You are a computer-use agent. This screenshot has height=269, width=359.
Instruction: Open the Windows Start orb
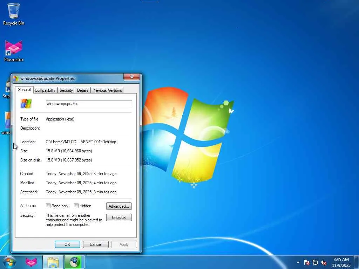pos(9,262)
